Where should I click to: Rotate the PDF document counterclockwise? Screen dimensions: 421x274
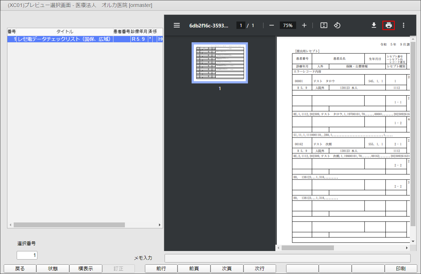point(337,25)
